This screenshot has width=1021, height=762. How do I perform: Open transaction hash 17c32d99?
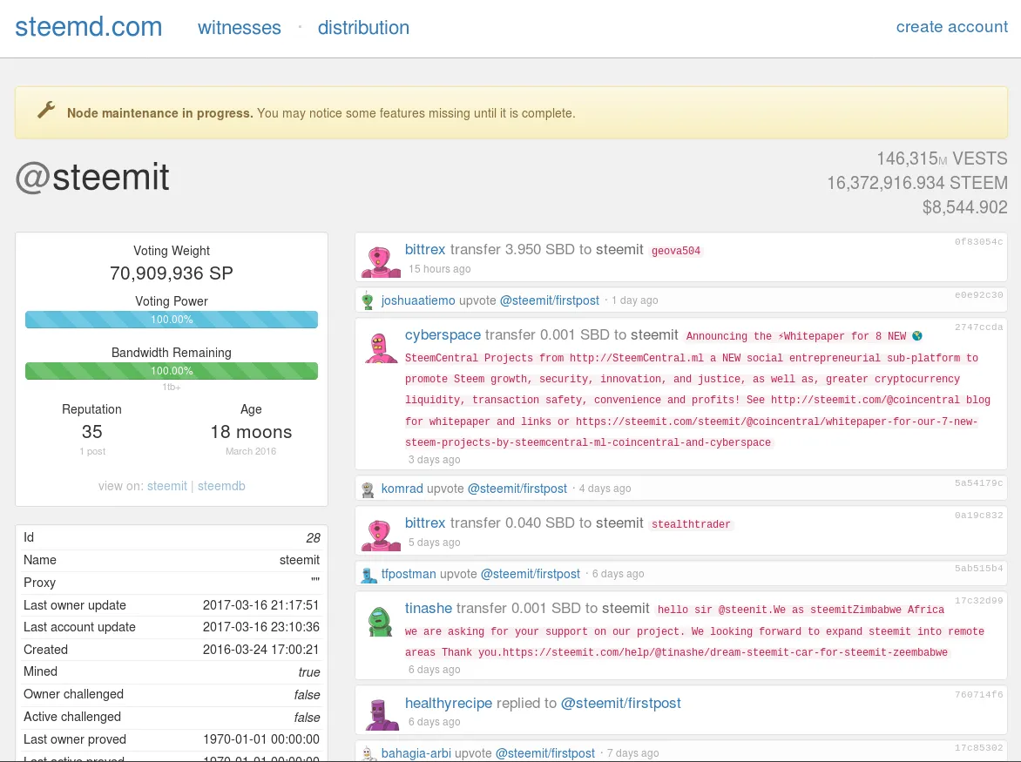coord(978,601)
